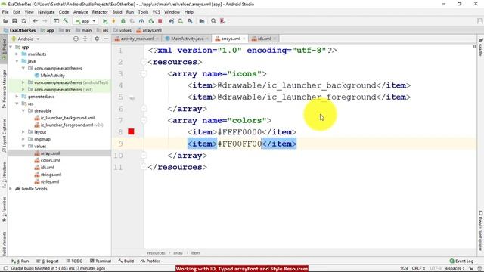Open the VCS menu
The height and width of the screenshot is (272, 484).
157,12
